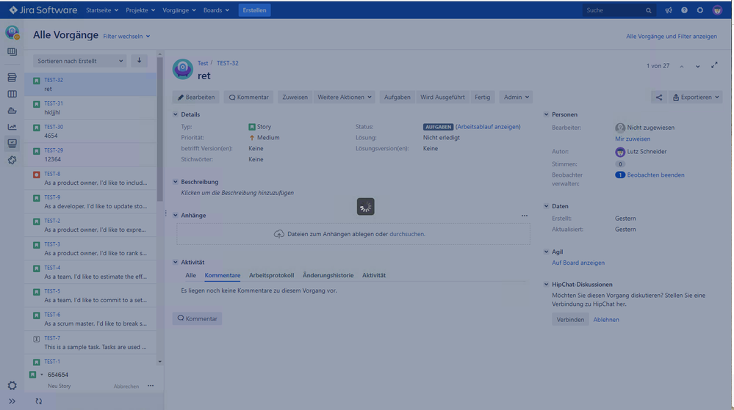
Task: Open Sortieren nach Erstellt dropdown
Action: click(79, 61)
